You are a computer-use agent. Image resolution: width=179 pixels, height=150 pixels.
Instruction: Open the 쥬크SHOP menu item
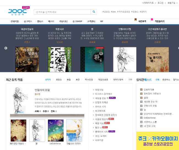point(77,21)
